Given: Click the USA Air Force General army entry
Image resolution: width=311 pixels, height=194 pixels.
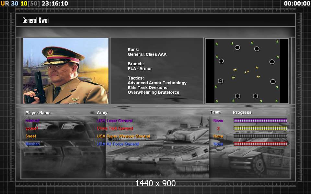Looking at the screenshot, I should tap(118, 144).
